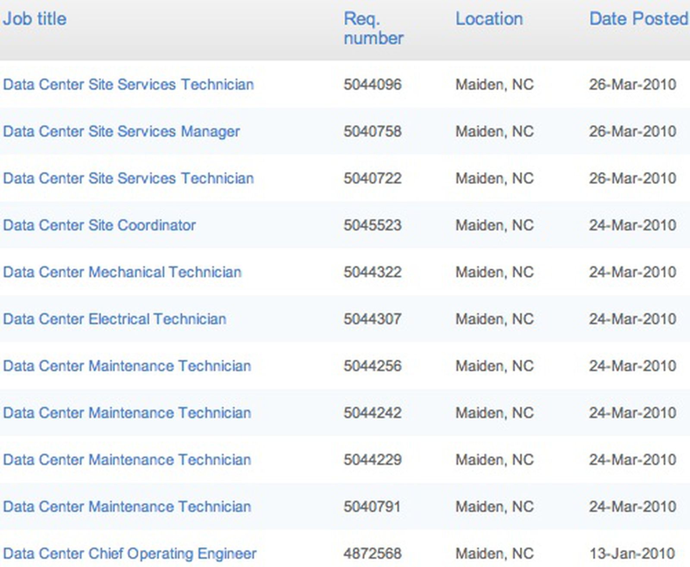Open Maintenance Technician posting with req number 5040791
Viewport: 690px width, 567px height.
[126, 507]
